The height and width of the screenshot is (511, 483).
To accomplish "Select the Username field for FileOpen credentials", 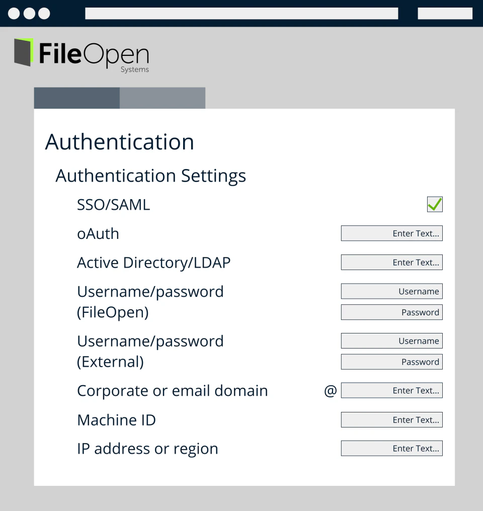I will coord(391,291).
